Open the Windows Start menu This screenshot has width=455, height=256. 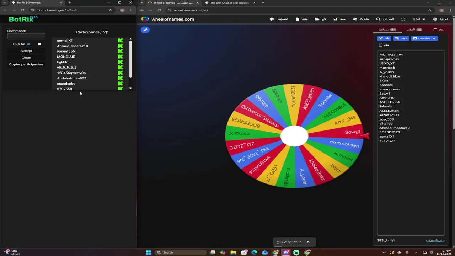coord(149,252)
